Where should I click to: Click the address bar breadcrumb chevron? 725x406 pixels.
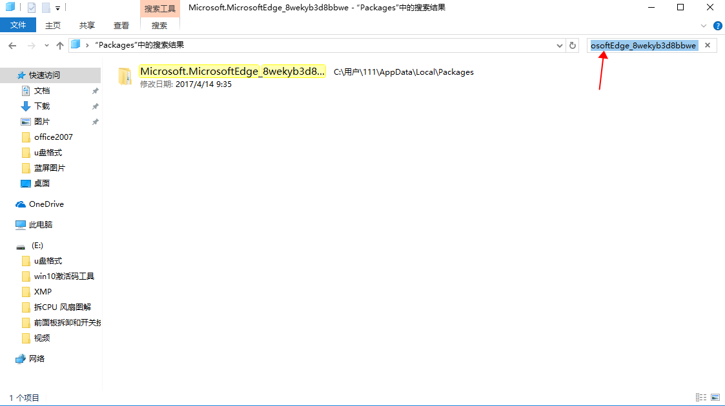[87, 45]
